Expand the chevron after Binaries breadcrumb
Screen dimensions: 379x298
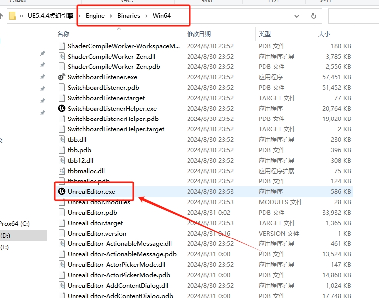point(141,16)
